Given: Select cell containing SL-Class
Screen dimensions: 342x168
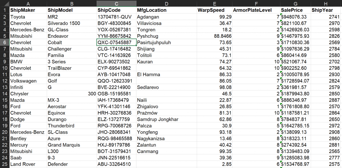Looking at the screenshot, I should pyautogui.click(x=72, y=132).
